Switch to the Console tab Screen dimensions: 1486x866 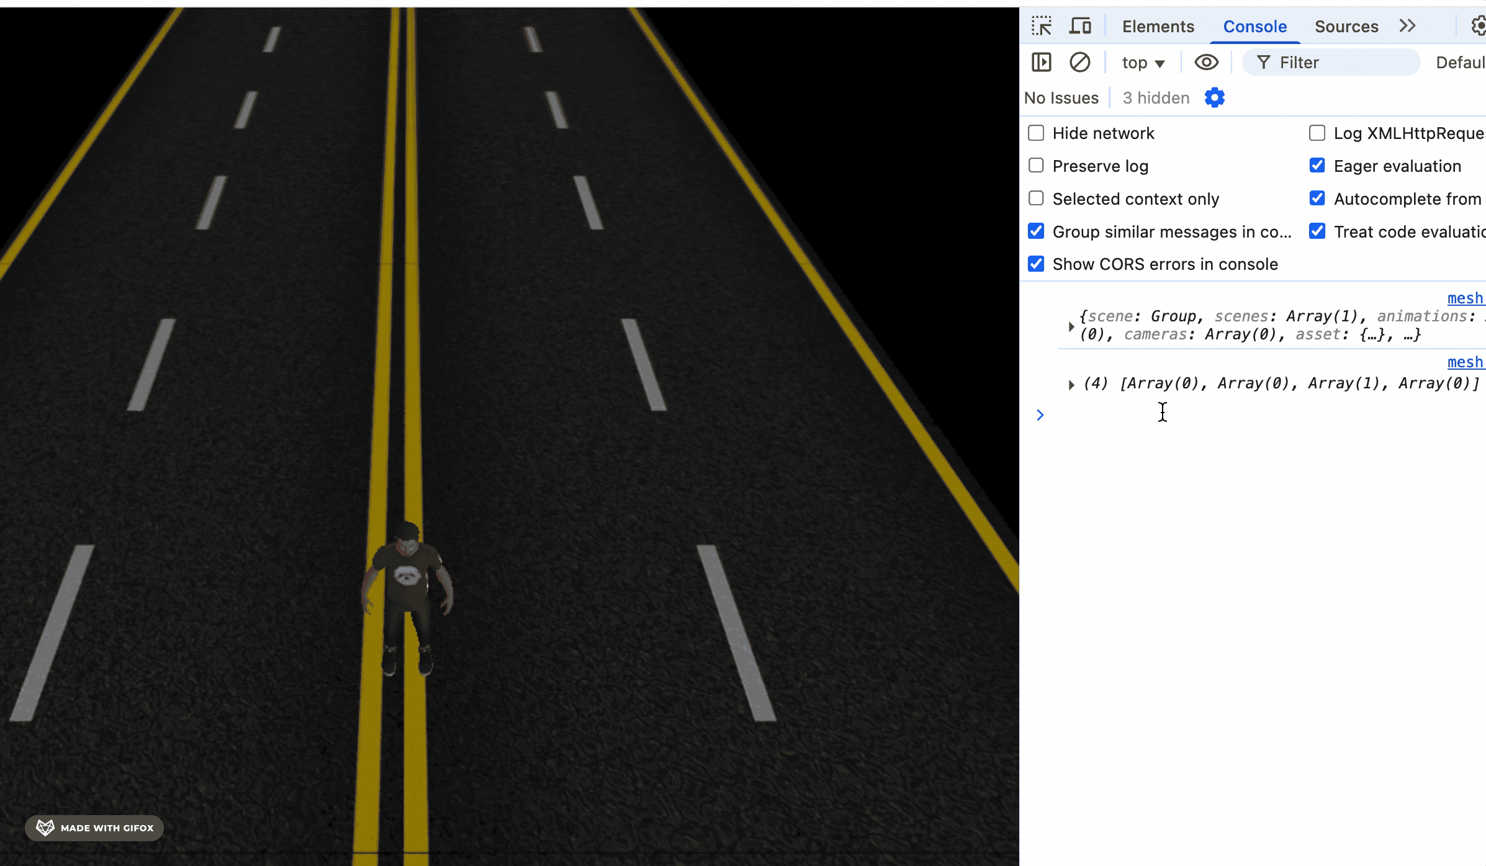tap(1255, 26)
